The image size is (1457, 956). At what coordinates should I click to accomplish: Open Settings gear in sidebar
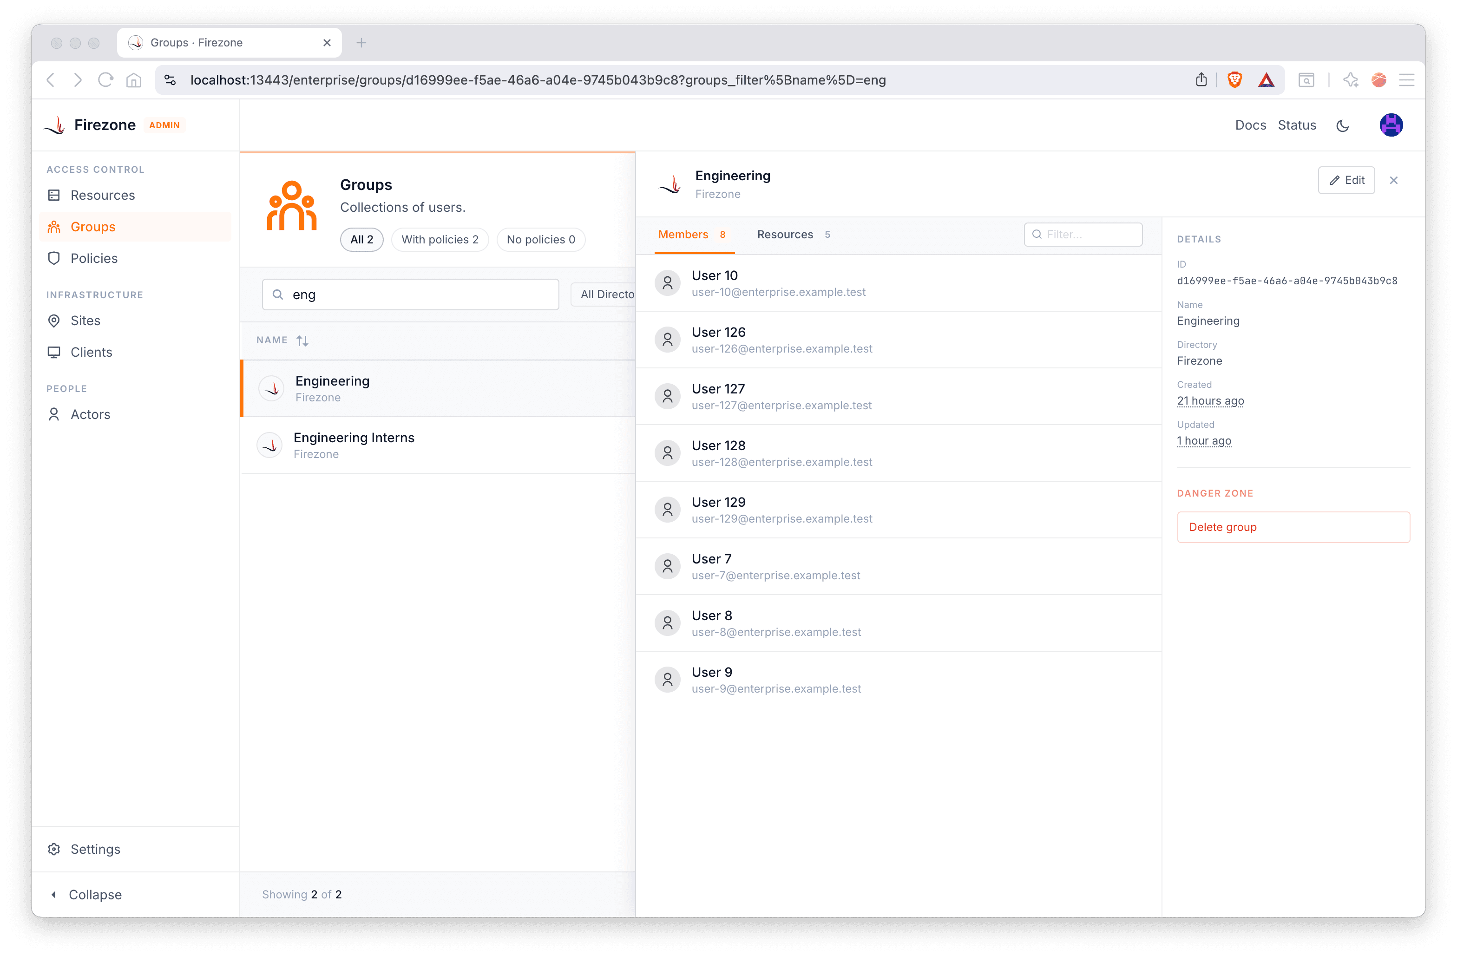[x=54, y=849]
